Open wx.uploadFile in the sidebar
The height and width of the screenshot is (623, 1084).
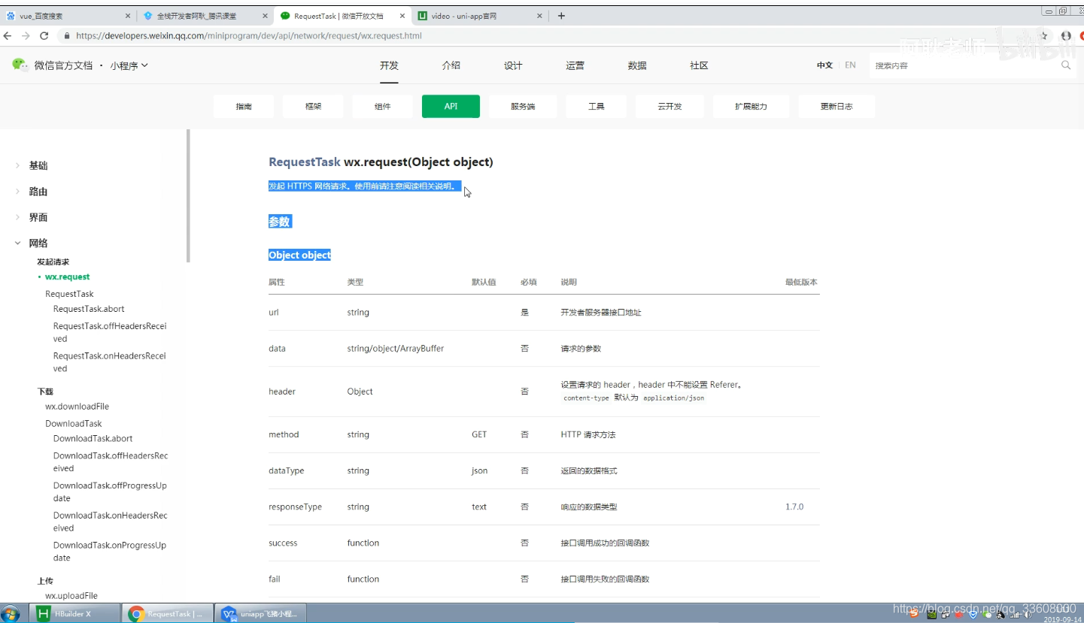(71, 596)
